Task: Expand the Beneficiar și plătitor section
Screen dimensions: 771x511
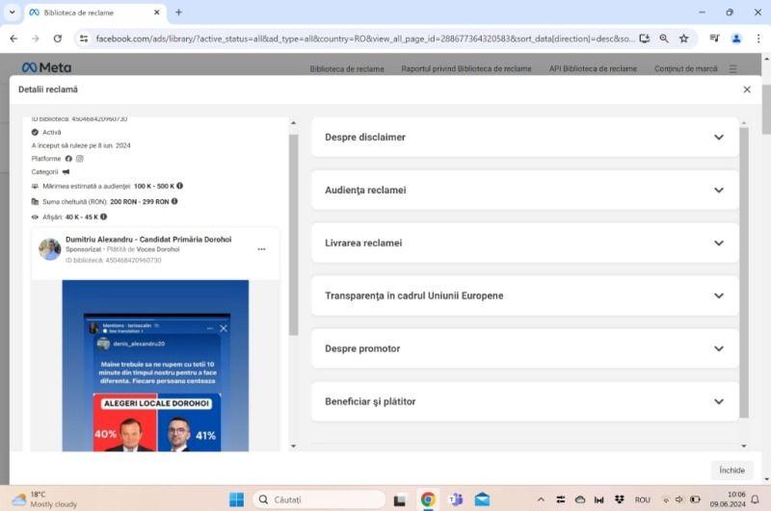Action: pyautogui.click(x=524, y=402)
